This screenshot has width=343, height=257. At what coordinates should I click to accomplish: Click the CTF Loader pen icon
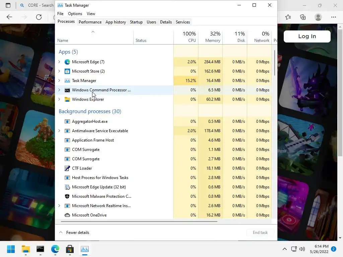pyautogui.click(x=67, y=168)
